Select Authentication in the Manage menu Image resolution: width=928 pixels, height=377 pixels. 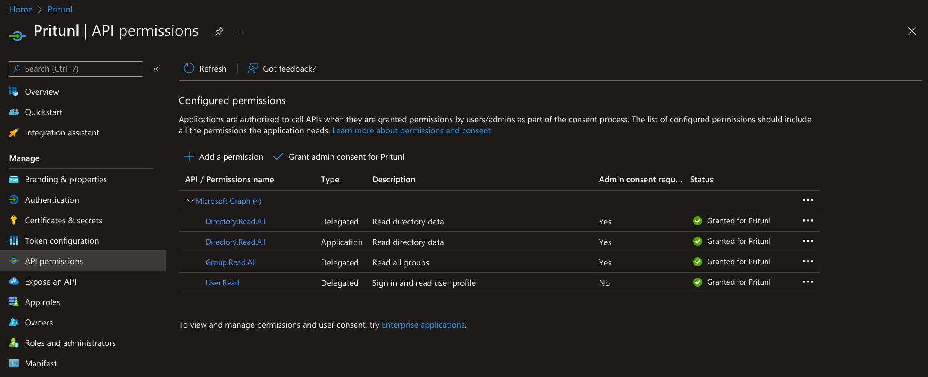[x=52, y=200]
